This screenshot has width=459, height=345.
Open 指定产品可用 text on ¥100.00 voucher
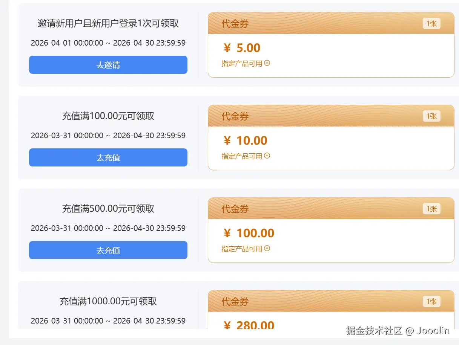(x=242, y=249)
